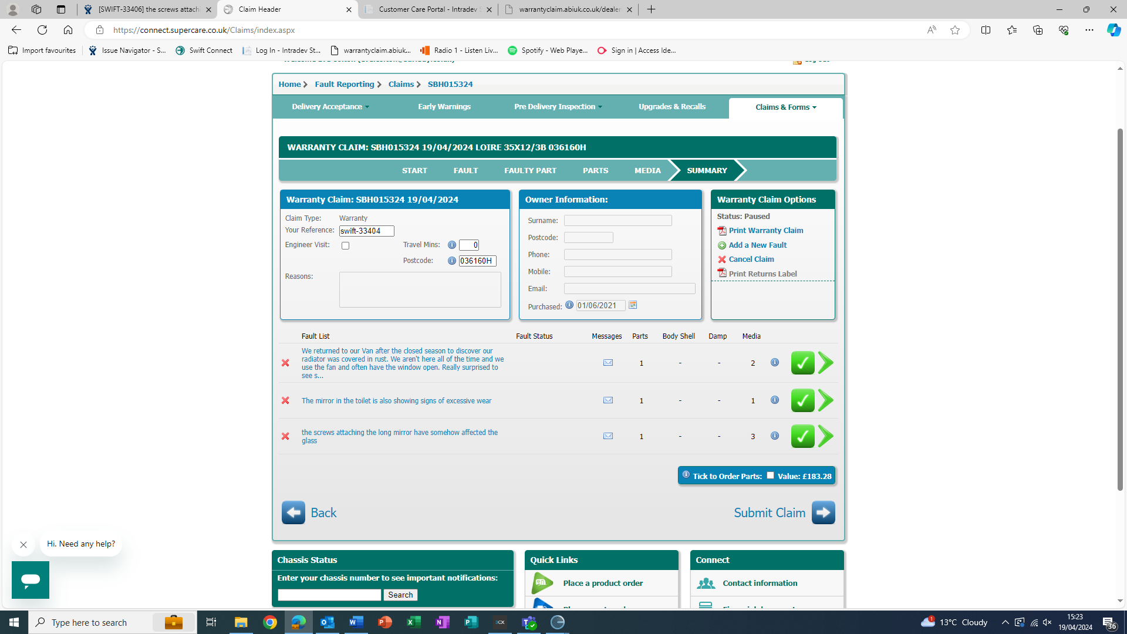The width and height of the screenshot is (1127, 634).
Task: Click the red delete X for toilet mirror fault
Action: pyautogui.click(x=285, y=400)
